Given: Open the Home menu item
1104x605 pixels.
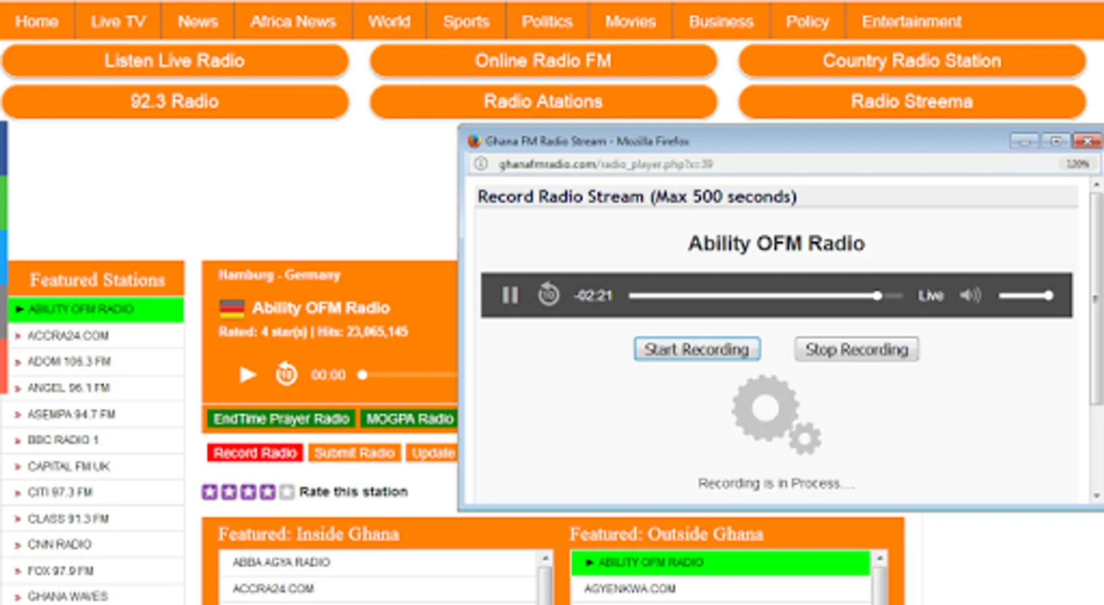Looking at the screenshot, I should pos(37,22).
